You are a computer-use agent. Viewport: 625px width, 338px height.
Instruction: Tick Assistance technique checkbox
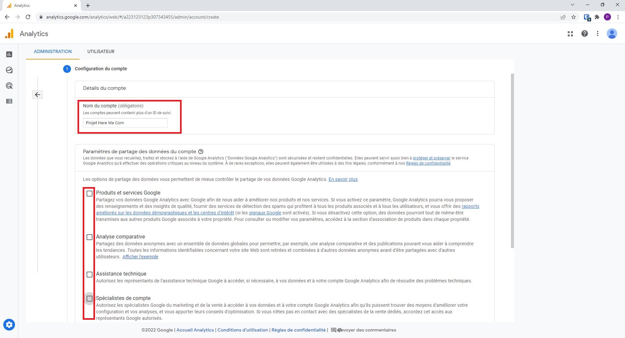pyautogui.click(x=90, y=275)
